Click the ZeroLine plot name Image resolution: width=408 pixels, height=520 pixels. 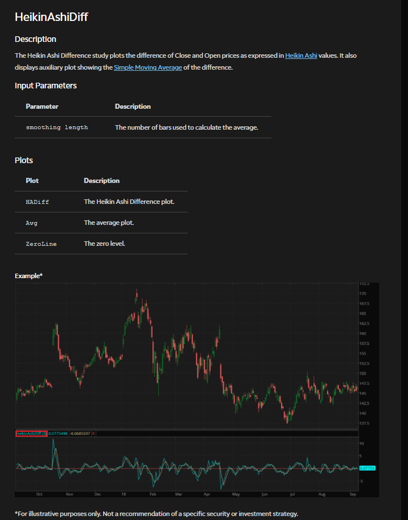pos(41,244)
